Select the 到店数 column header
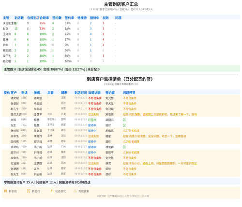The height and width of the screenshot is (207, 242). (x=19, y=18)
